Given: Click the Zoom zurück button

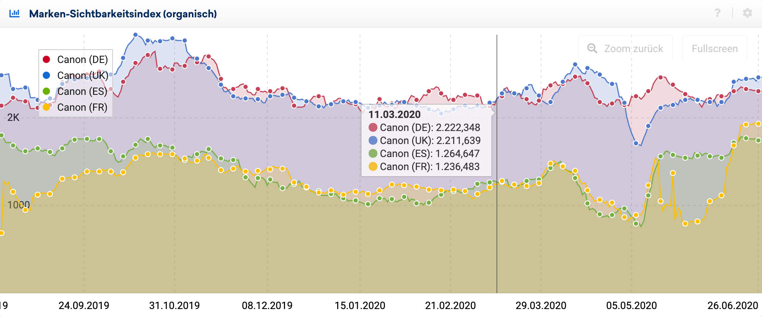Looking at the screenshot, I should pyautogui.click(x=625, y=48).
